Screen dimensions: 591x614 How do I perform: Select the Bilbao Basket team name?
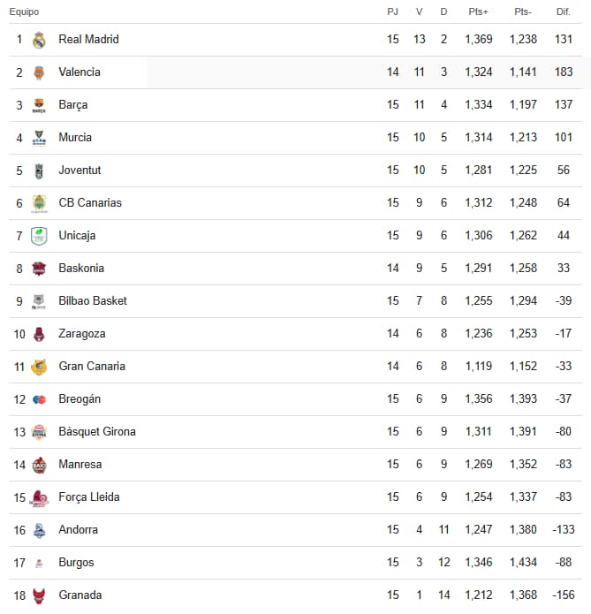click(93, 301)
